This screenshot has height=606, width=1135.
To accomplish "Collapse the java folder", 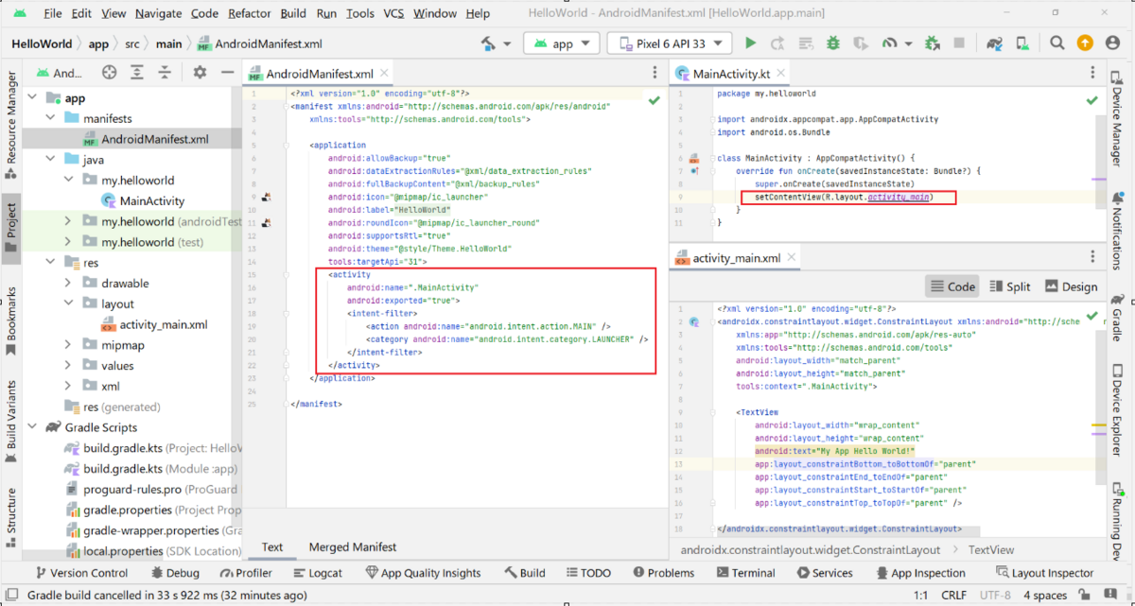I will tap(49, 160).
